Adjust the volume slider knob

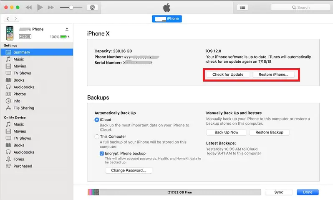click(71, 8)
